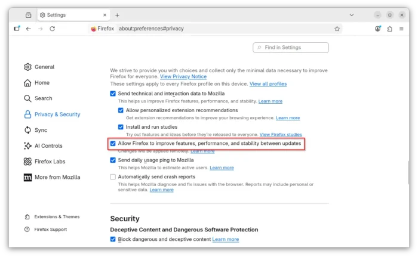Open the tab groups overview button
This screenshot has width=418, height=257.
coord(28,15)
